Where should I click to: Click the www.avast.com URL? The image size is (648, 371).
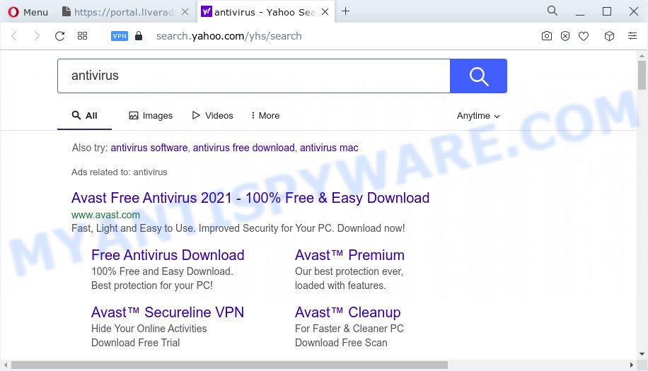tap(106, 215)
